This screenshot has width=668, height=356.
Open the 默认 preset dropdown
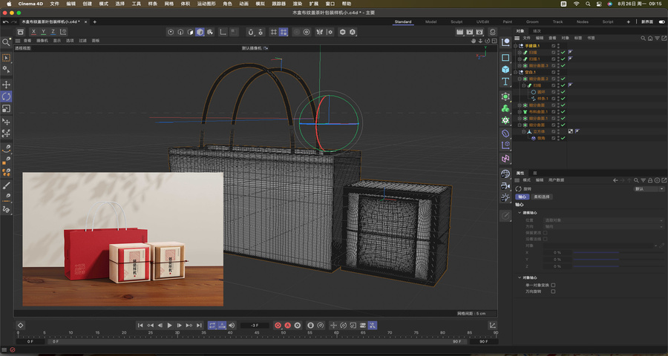(649, 188)
